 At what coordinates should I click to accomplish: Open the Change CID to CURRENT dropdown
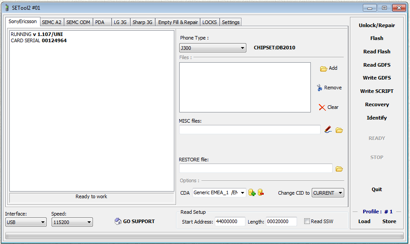328,193
